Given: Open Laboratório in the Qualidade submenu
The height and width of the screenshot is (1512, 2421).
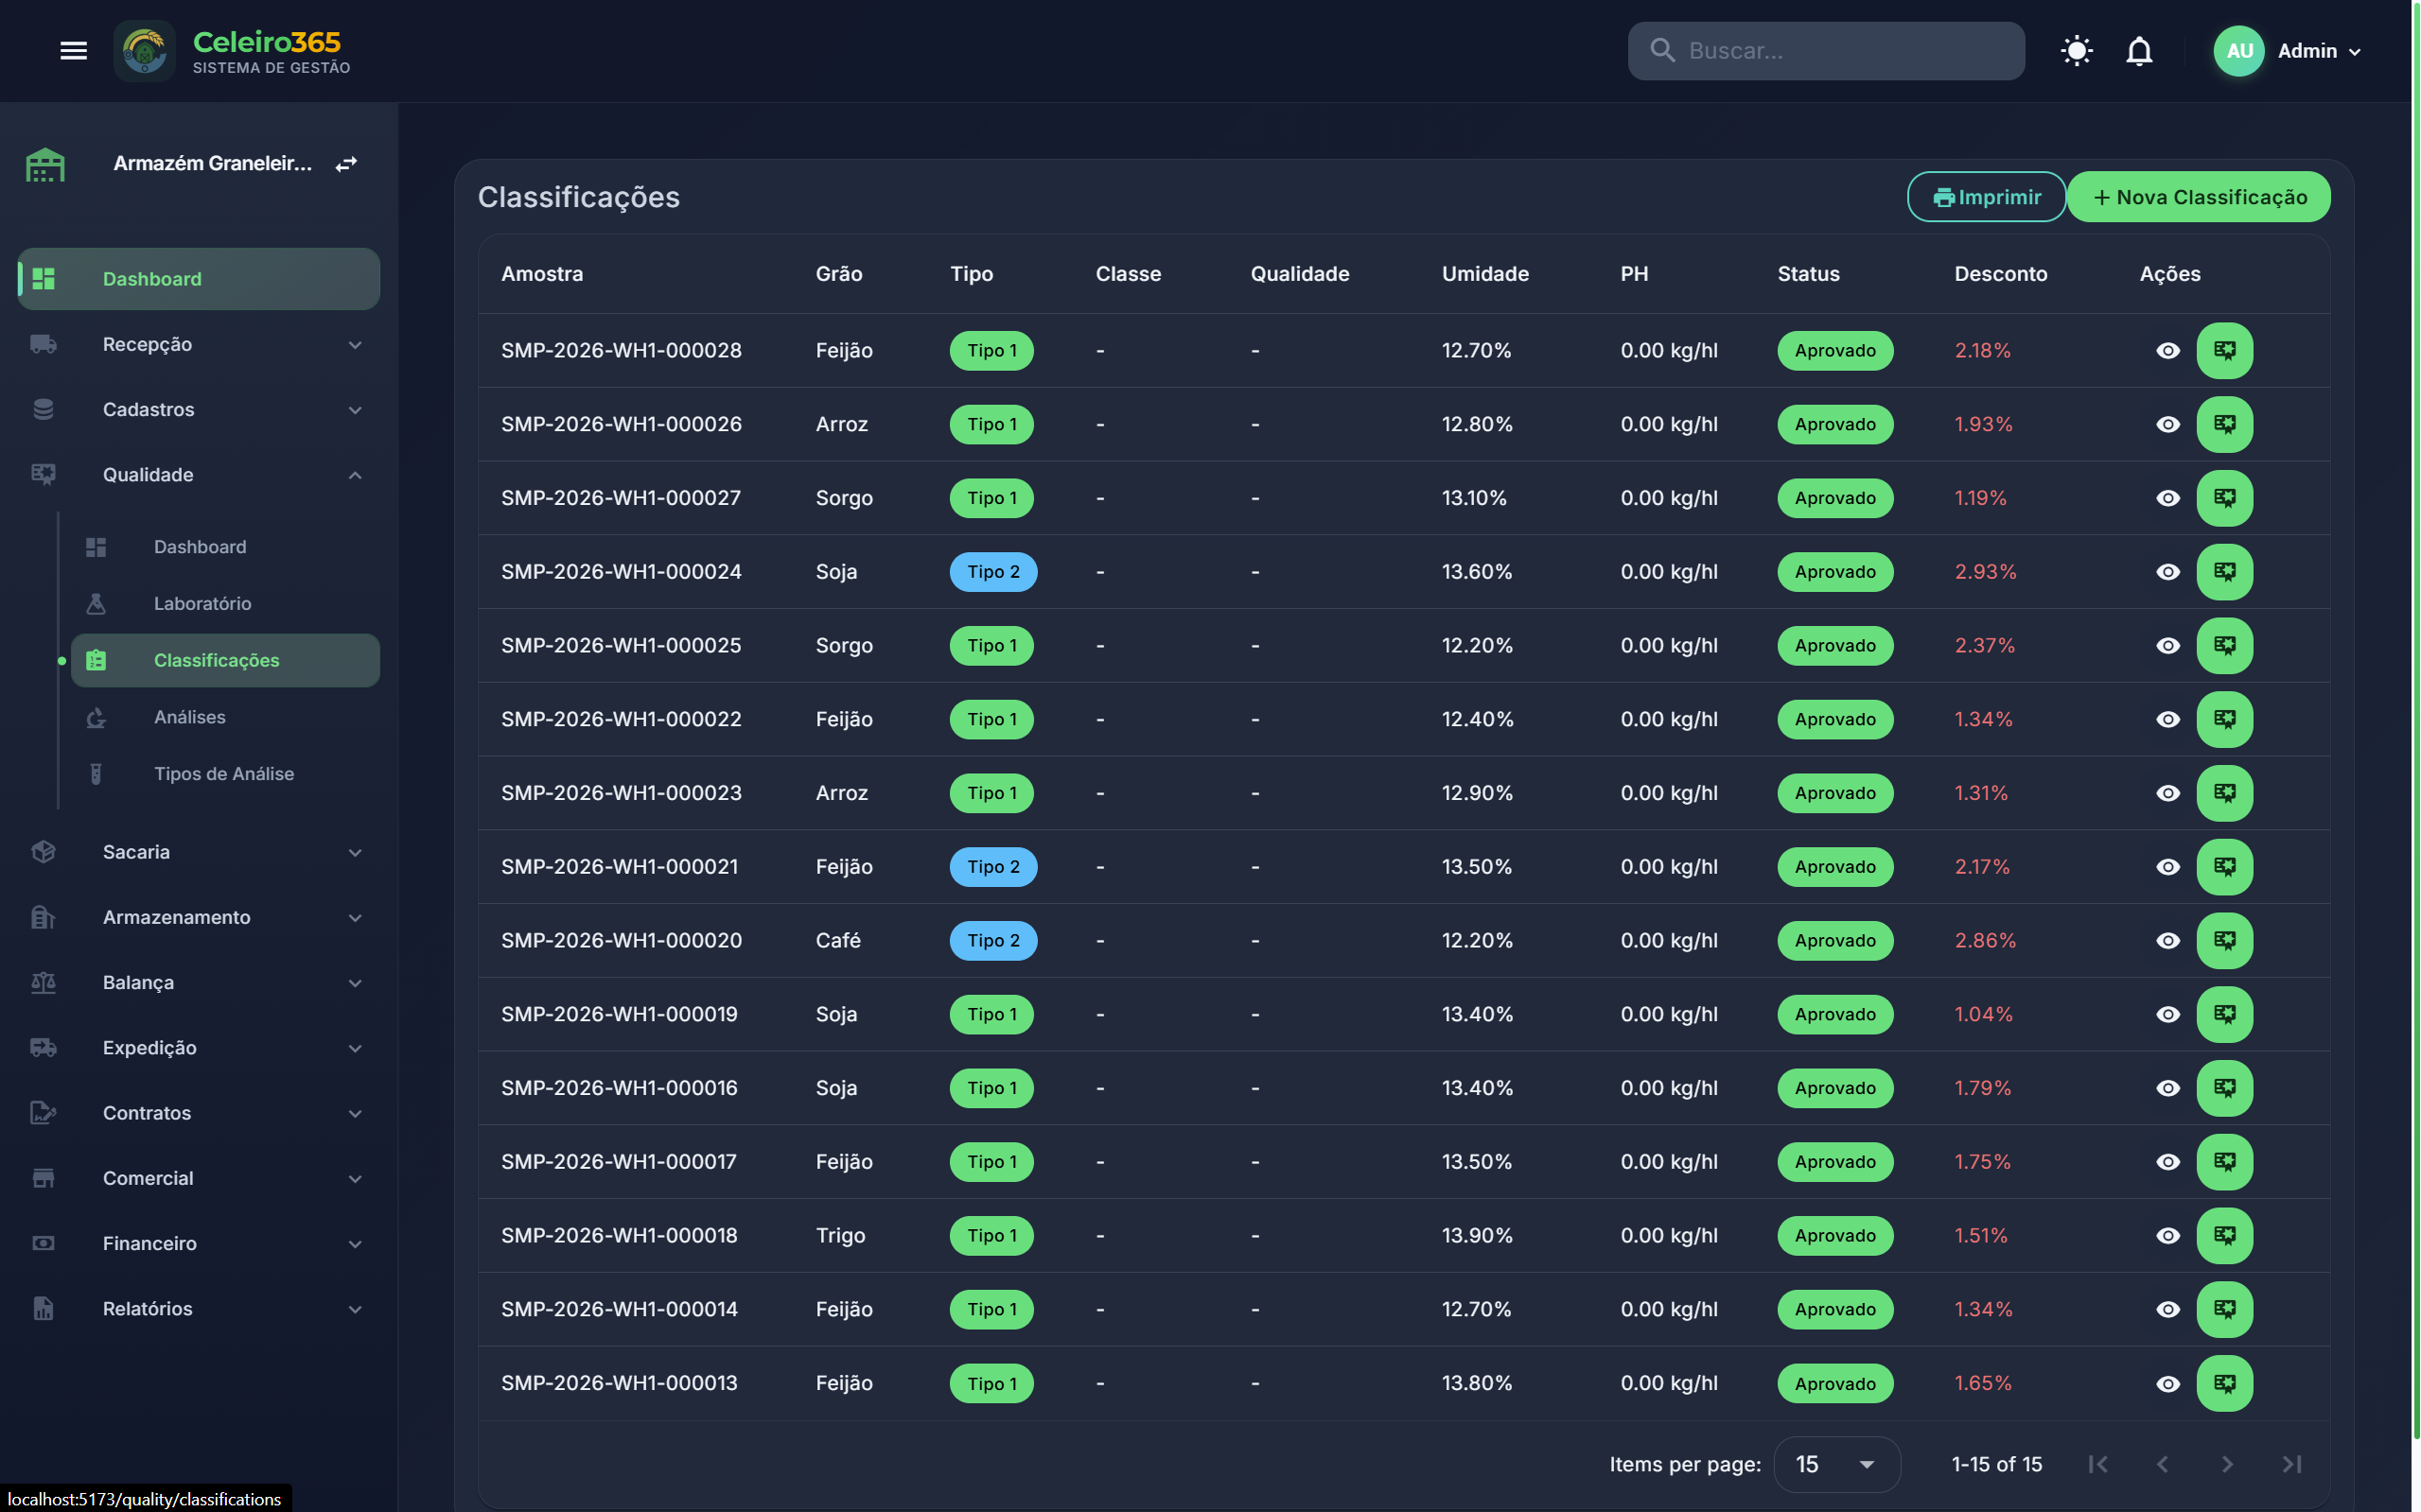Looking at the screenshot, I should (x=202, y=604).
